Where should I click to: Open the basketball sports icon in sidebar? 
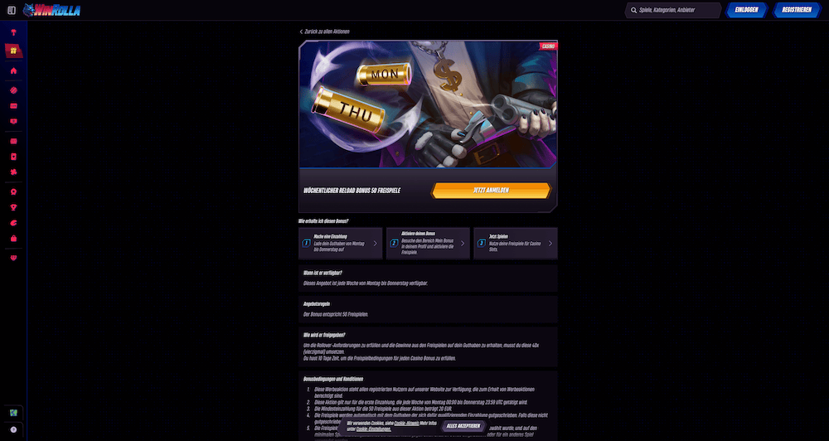coord(14,90)
